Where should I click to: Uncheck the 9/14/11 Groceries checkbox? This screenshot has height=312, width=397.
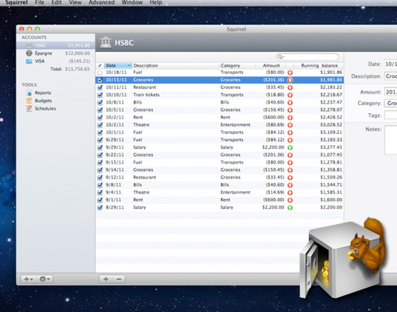coord(100,170)
